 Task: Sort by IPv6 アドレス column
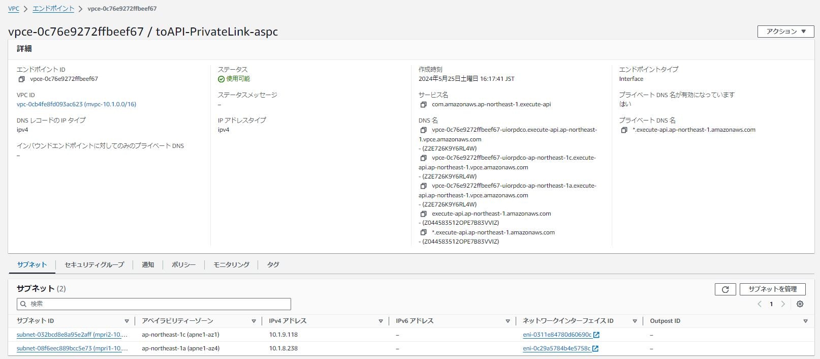(508, 321)
